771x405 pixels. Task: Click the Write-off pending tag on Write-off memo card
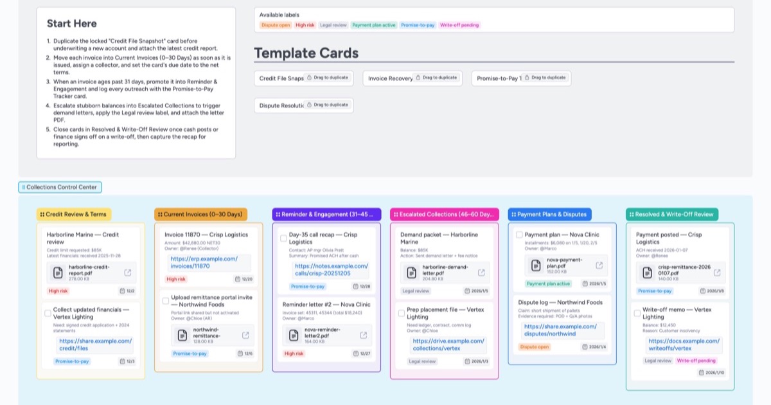pos(696,361)
